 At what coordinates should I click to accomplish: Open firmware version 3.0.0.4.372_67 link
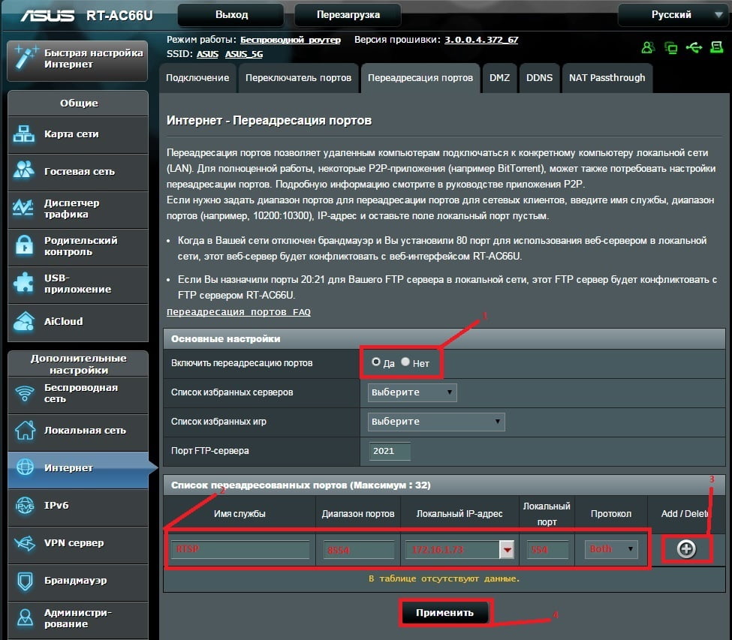click(481, 40)
